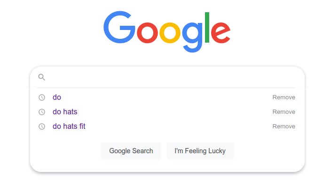Click the clock icon beside "do"
Screen dimensions: 331x186
(x=42, y=97)
